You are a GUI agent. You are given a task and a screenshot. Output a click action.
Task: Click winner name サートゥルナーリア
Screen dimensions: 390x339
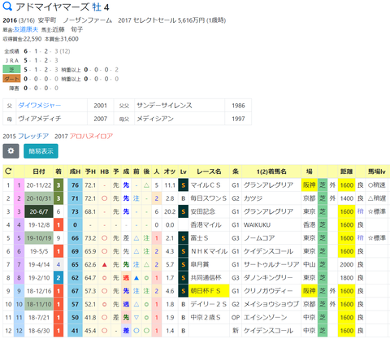tap(271, 264)
